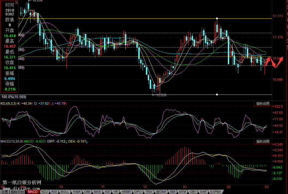The width and height of the screenshot is (288, 194).
Task: Open the OBV indicator tab
Action: (193, 192)
